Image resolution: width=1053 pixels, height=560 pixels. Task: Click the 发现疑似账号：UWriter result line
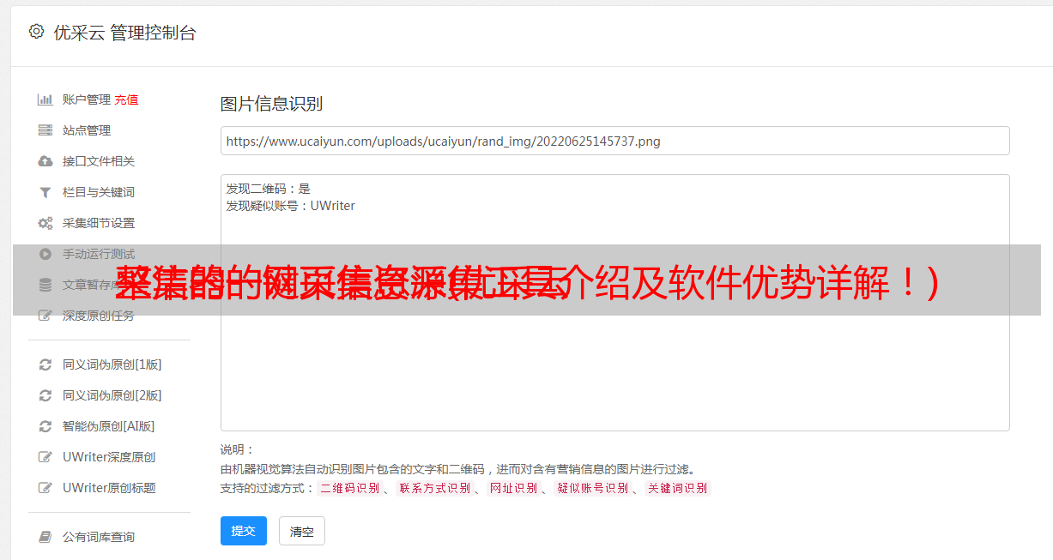point(290,206)
